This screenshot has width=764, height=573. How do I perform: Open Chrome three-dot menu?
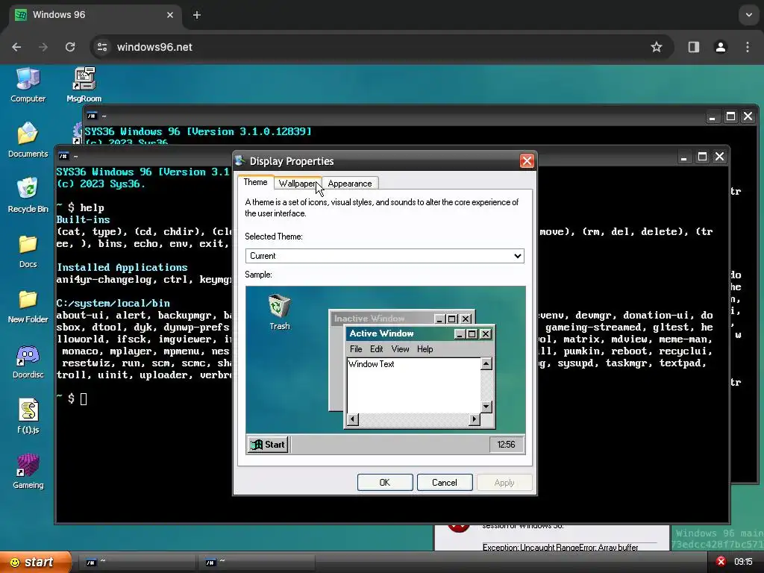(x=748, y=47)
